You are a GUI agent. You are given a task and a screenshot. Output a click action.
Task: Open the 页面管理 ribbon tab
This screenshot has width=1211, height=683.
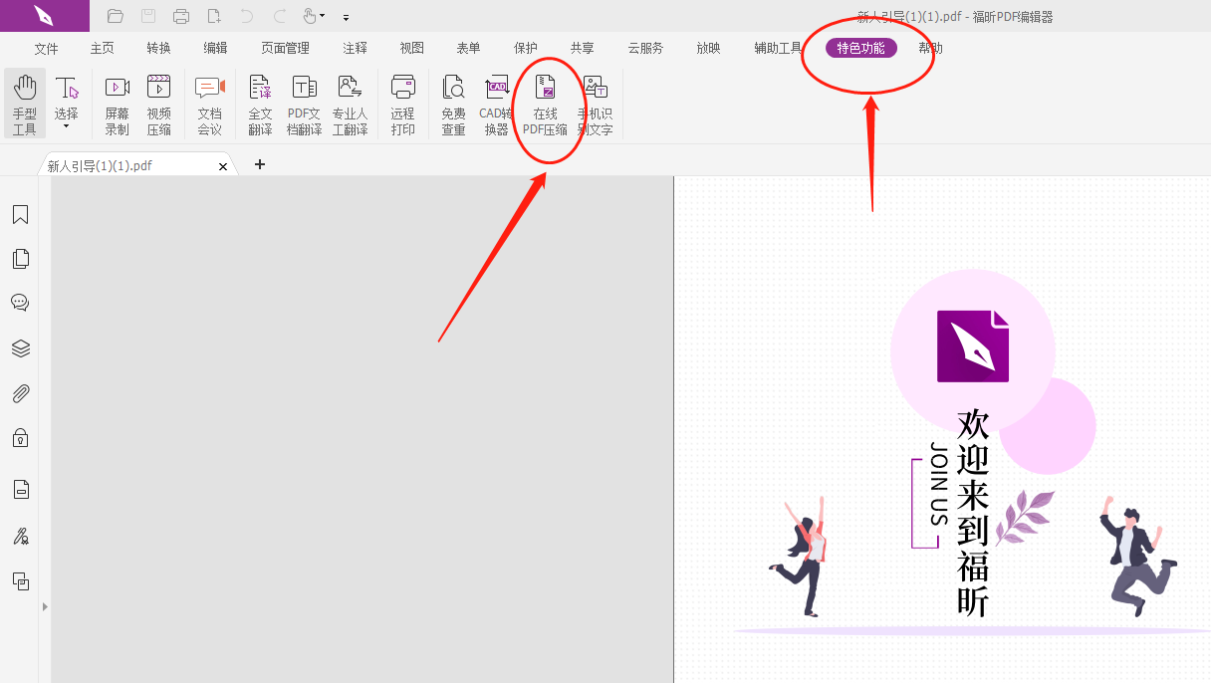tap(285, 48)
